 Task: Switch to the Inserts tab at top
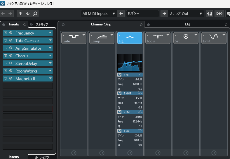tap(14, 24)
